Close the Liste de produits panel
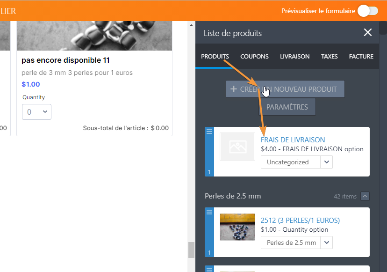Image resolution: width=387 pixels, height=272 pixels. (367, 32)
